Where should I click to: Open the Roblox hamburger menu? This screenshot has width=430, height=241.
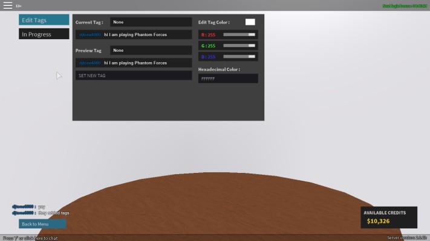tap(8, 5)
